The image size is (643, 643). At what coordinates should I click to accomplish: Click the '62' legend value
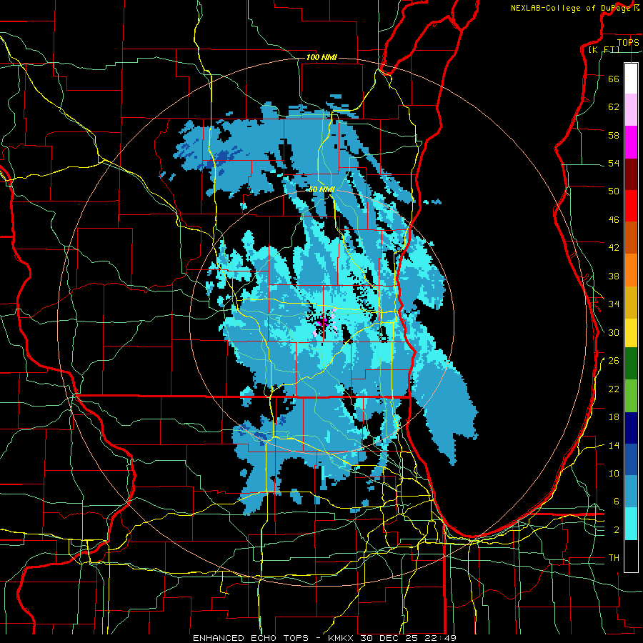(x=614, y=107)
